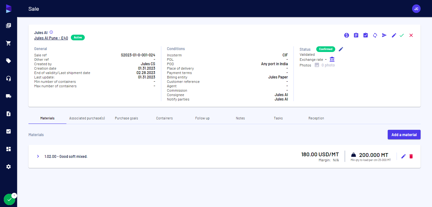This screenshot has width=432, height=207.
Task: Click the Confirmed status badge
Action: click(x=326, y=49)
